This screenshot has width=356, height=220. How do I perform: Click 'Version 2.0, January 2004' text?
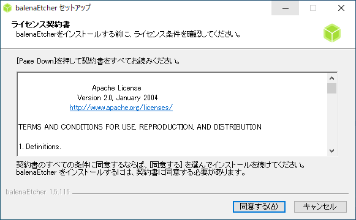(118, 98)
